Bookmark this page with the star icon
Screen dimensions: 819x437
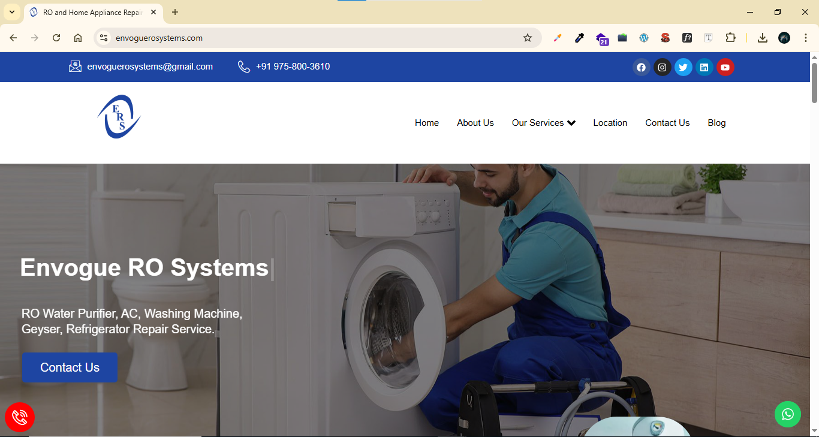[x=528, y=38]
